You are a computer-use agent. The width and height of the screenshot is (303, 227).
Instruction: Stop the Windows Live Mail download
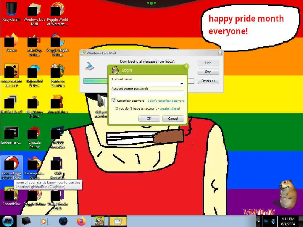(208, 72)
